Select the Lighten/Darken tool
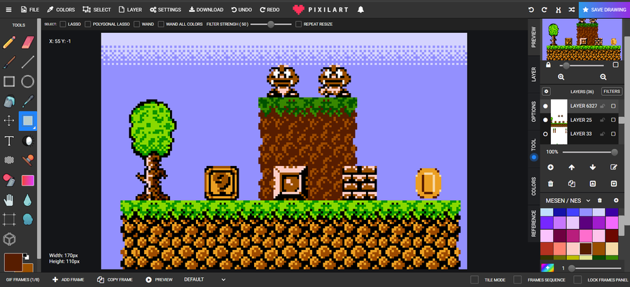The height and width of the screenshot is (287, 630). click(28, 141)
